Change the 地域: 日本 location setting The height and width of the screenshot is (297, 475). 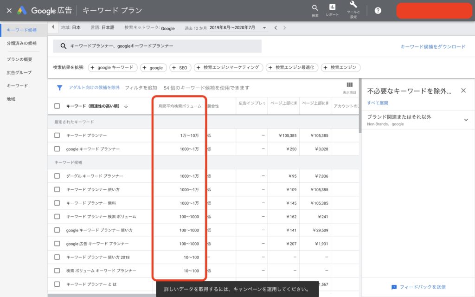pyautogui.click(x=71, y=27)
